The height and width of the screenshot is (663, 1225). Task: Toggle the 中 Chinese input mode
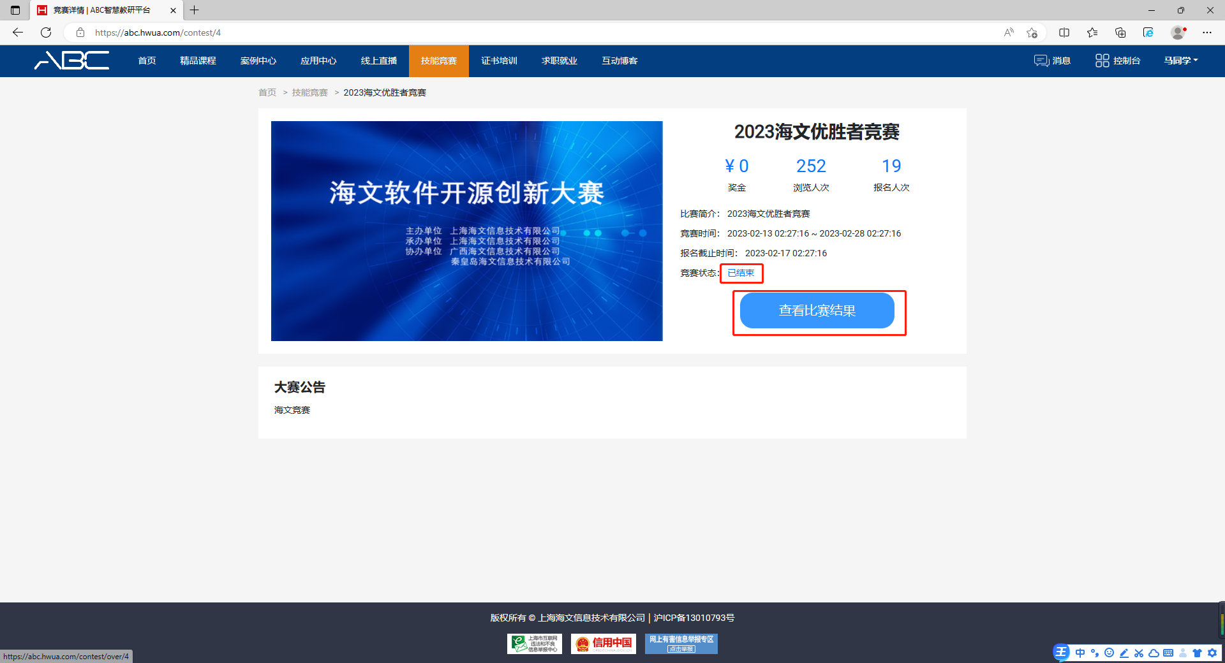click(x=1080, y=653)
